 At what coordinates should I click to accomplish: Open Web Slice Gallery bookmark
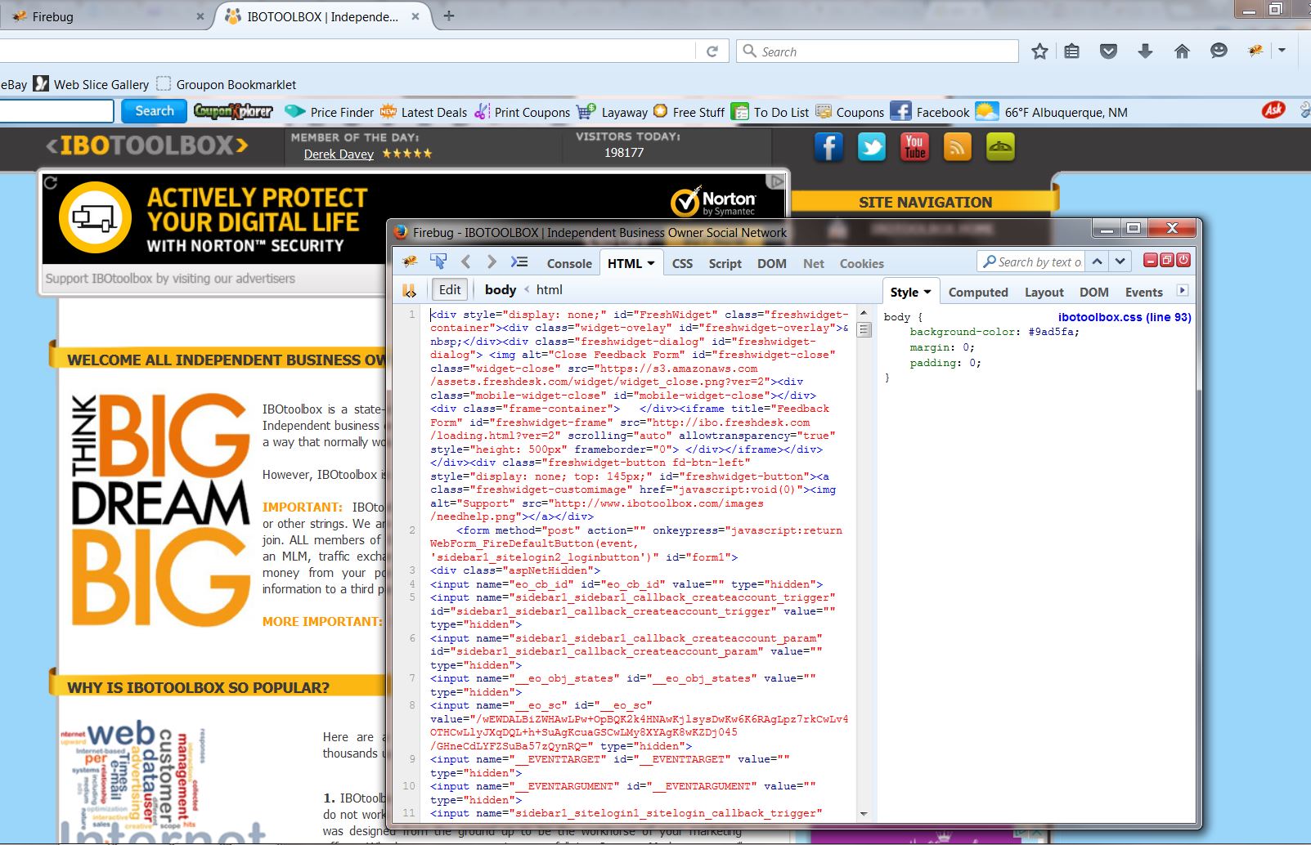point(92,84)
